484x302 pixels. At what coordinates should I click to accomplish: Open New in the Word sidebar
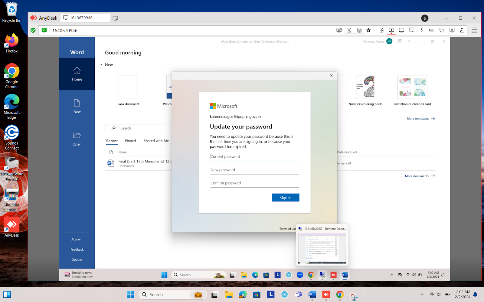77,106
